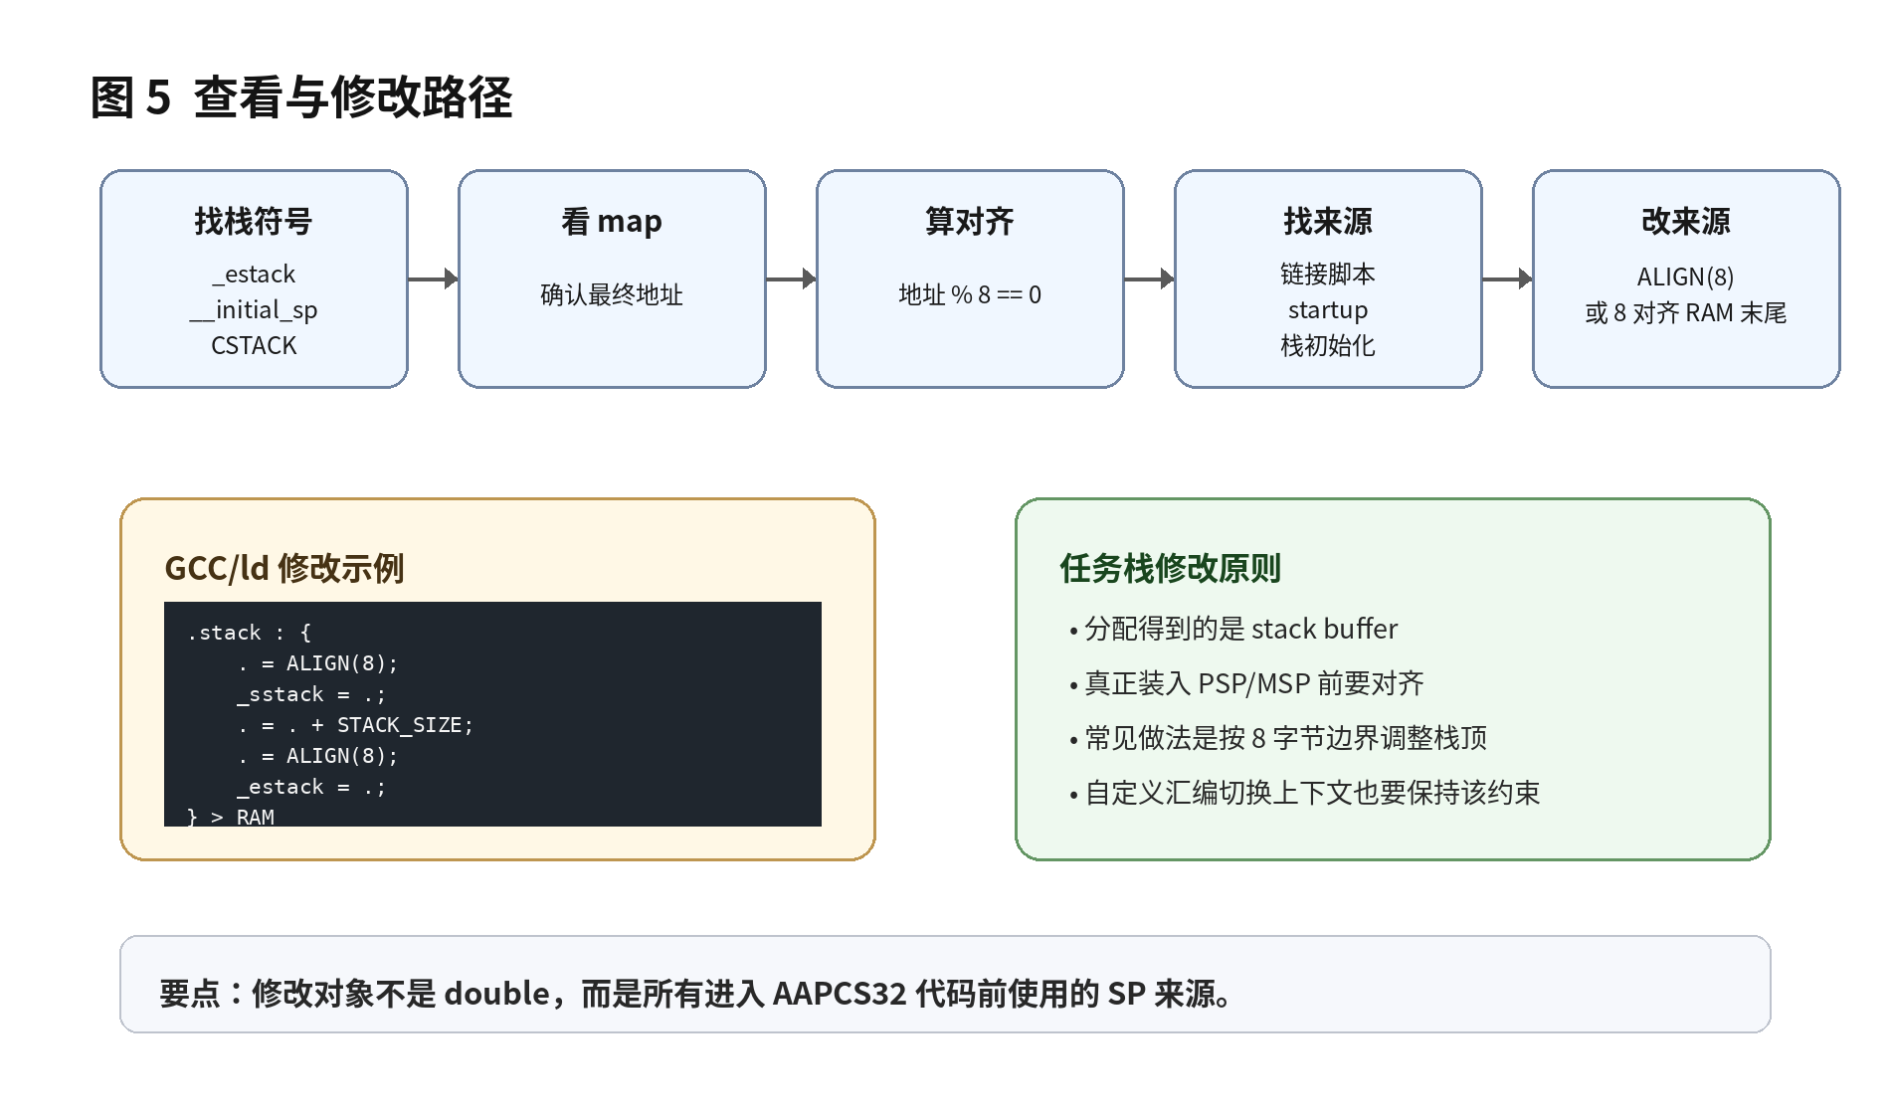The width and height of the screenshot is (1890, 1114).
Task: Click the 'CSTACK' symbol text
Action: (254, 346)
